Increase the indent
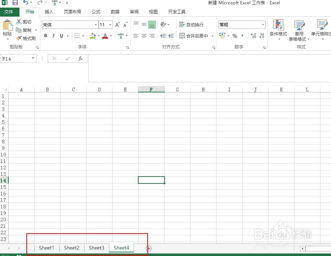This screenshot has width=331, height=256. (x=171, y=36)
